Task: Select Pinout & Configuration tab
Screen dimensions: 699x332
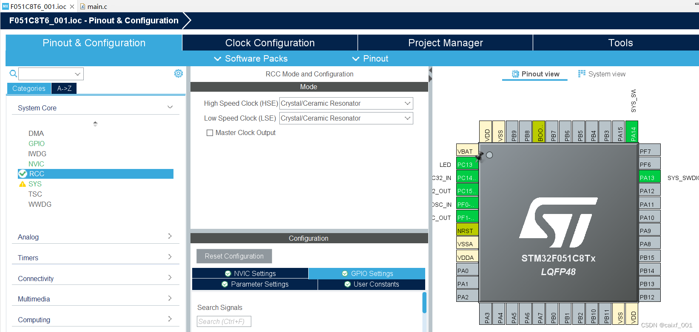Action: [94, 43]
